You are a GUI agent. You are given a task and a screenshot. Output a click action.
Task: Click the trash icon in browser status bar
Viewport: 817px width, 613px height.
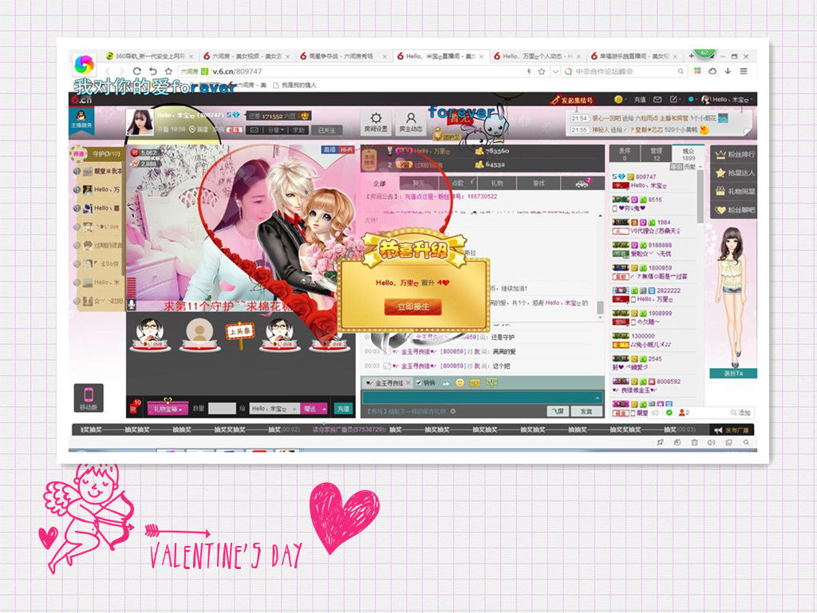coord(694,442)
